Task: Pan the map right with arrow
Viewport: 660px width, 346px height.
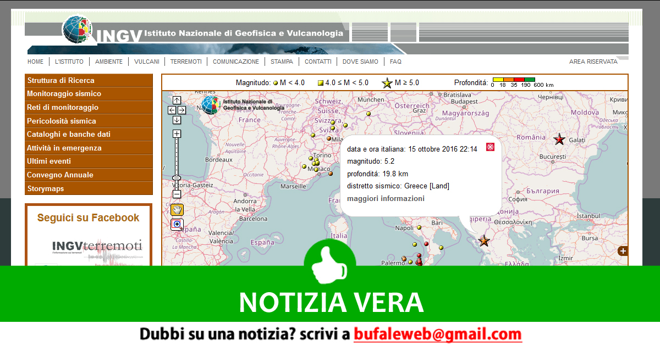Action: point(182,110)
